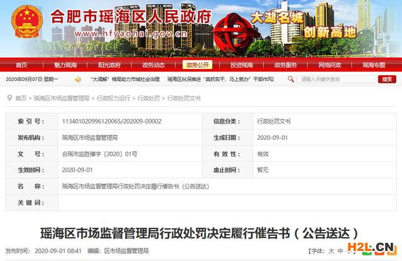Click the speaker announcement icon

click(x=79, y=79)
